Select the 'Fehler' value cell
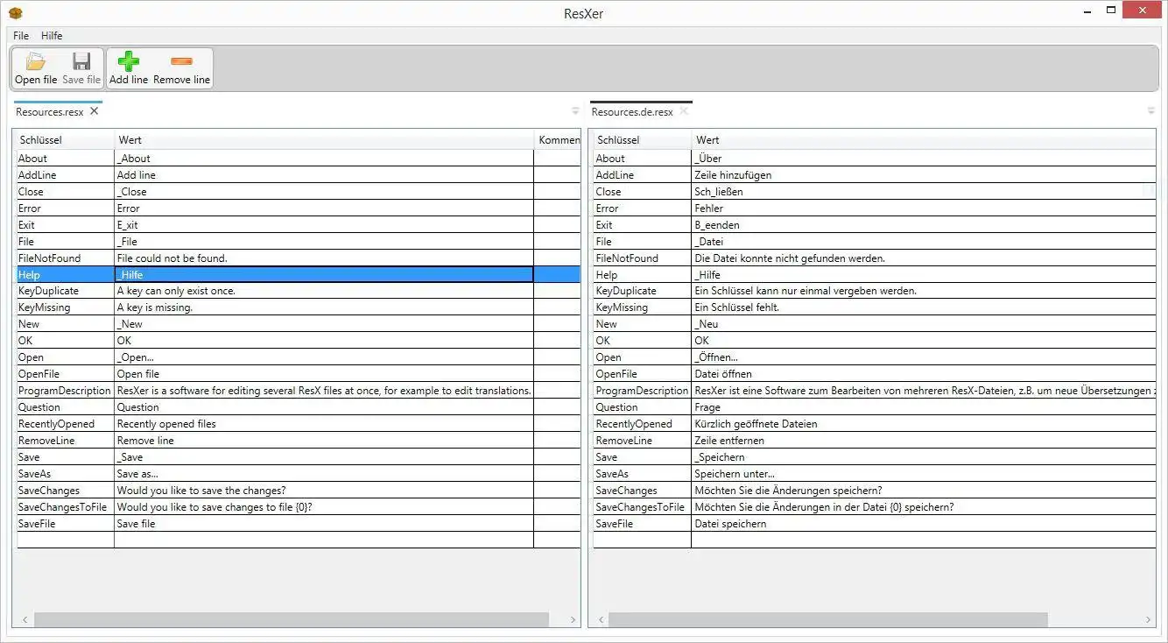 924,208
